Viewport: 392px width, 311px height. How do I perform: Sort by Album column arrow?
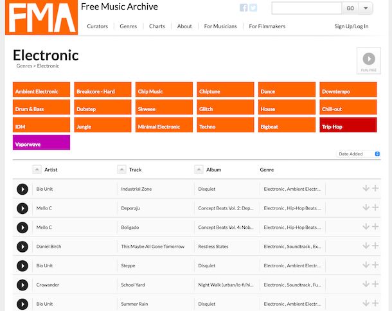pos(199,170)
